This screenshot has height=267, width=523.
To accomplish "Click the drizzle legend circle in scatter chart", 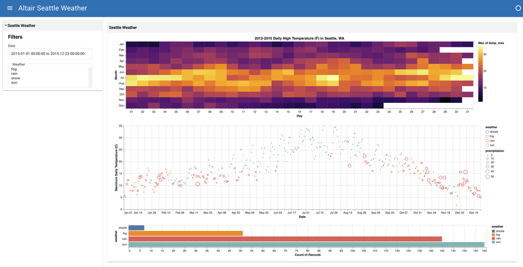I will pos(487,132).
